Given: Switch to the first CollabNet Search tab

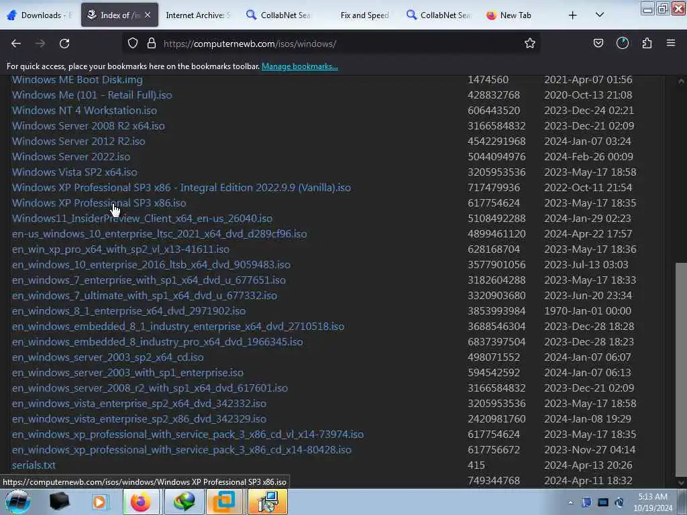Looking at the screenshot, I should [x=278, y=15].
